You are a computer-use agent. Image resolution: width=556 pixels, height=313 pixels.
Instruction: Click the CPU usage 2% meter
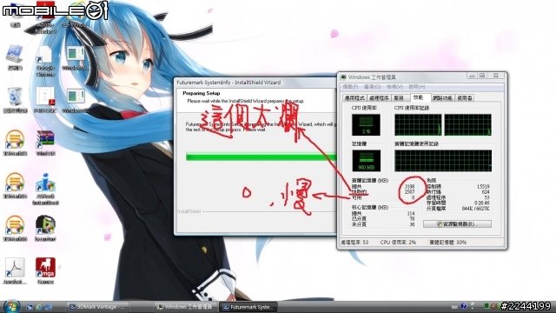(x=366, y=124)
